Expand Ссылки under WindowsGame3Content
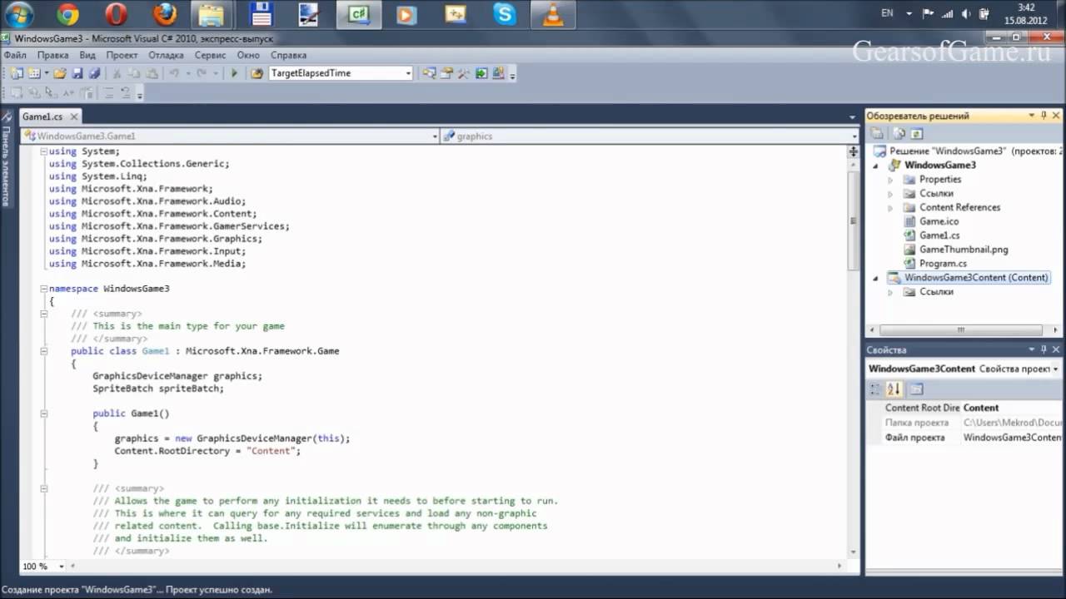1066x599 pixels. point(890,292)
